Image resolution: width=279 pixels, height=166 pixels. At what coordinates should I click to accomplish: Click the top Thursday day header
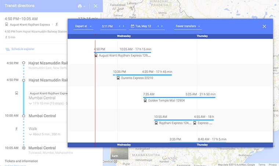(202, 36)
